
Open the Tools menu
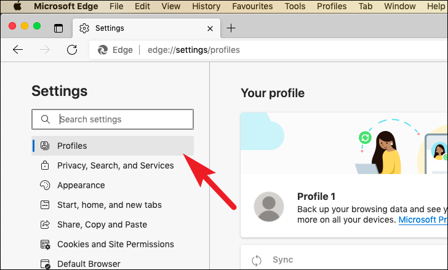pyautogui.click(x=295, y=6)
